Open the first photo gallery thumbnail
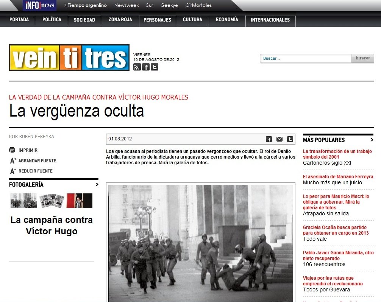The height and width of the screenshot is (302, 381). pyautogui.click(x=23, y=201)
